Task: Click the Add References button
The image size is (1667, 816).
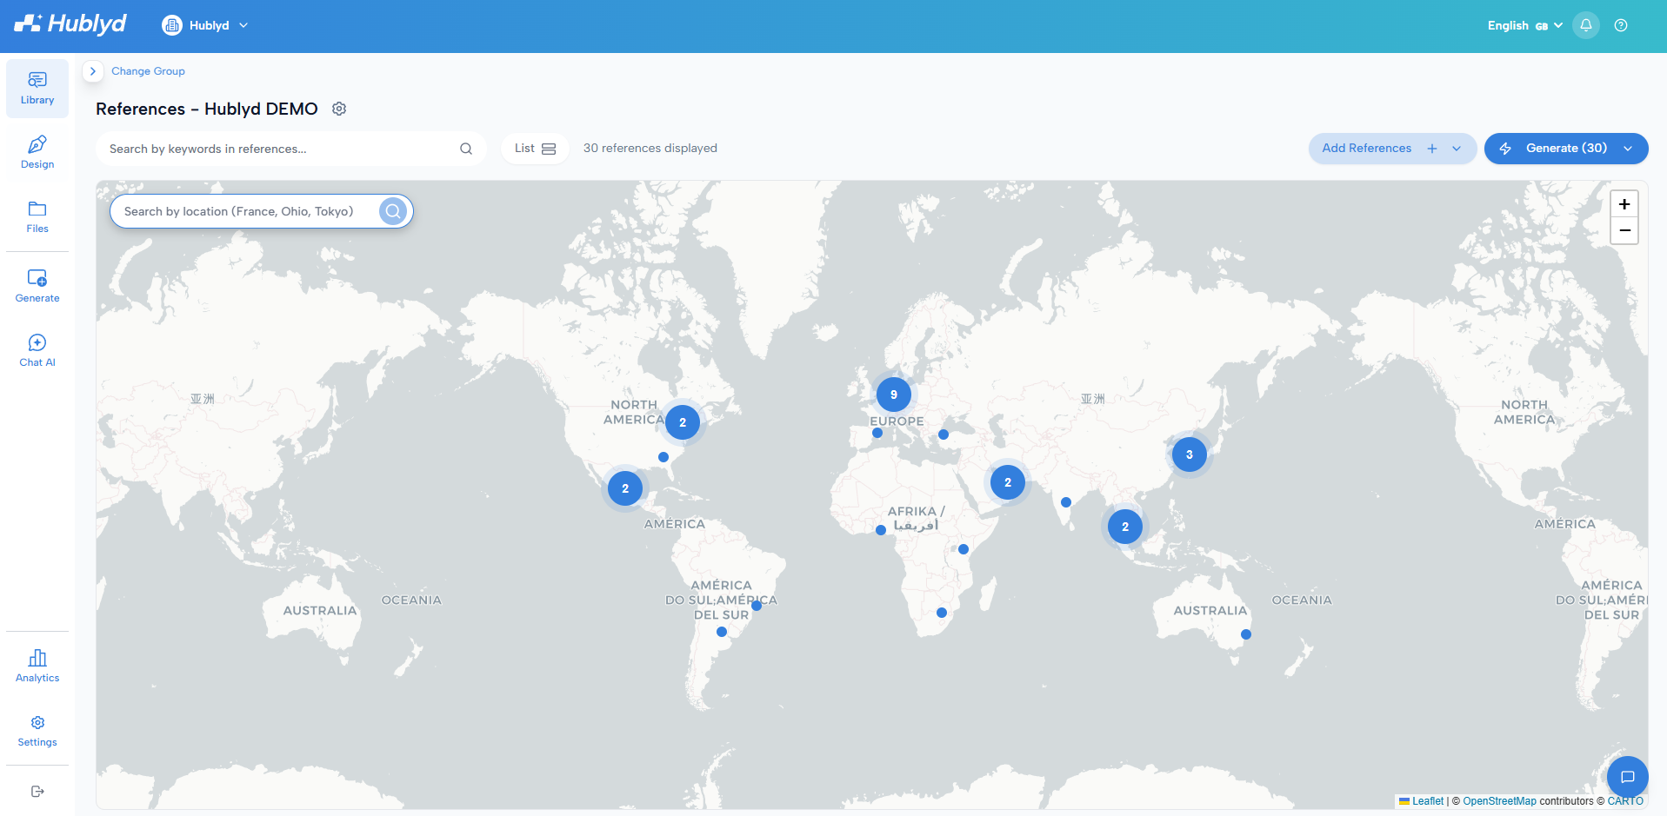Action: (x=1367, y=149)
